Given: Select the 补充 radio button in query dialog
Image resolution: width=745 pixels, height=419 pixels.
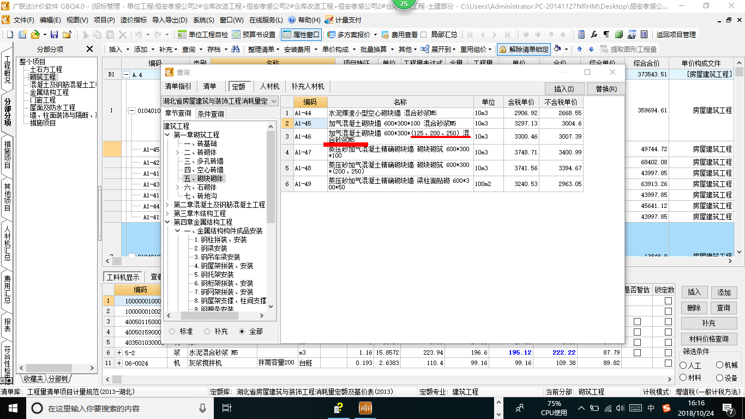Looking at the screenshot, I should [207, 331].
